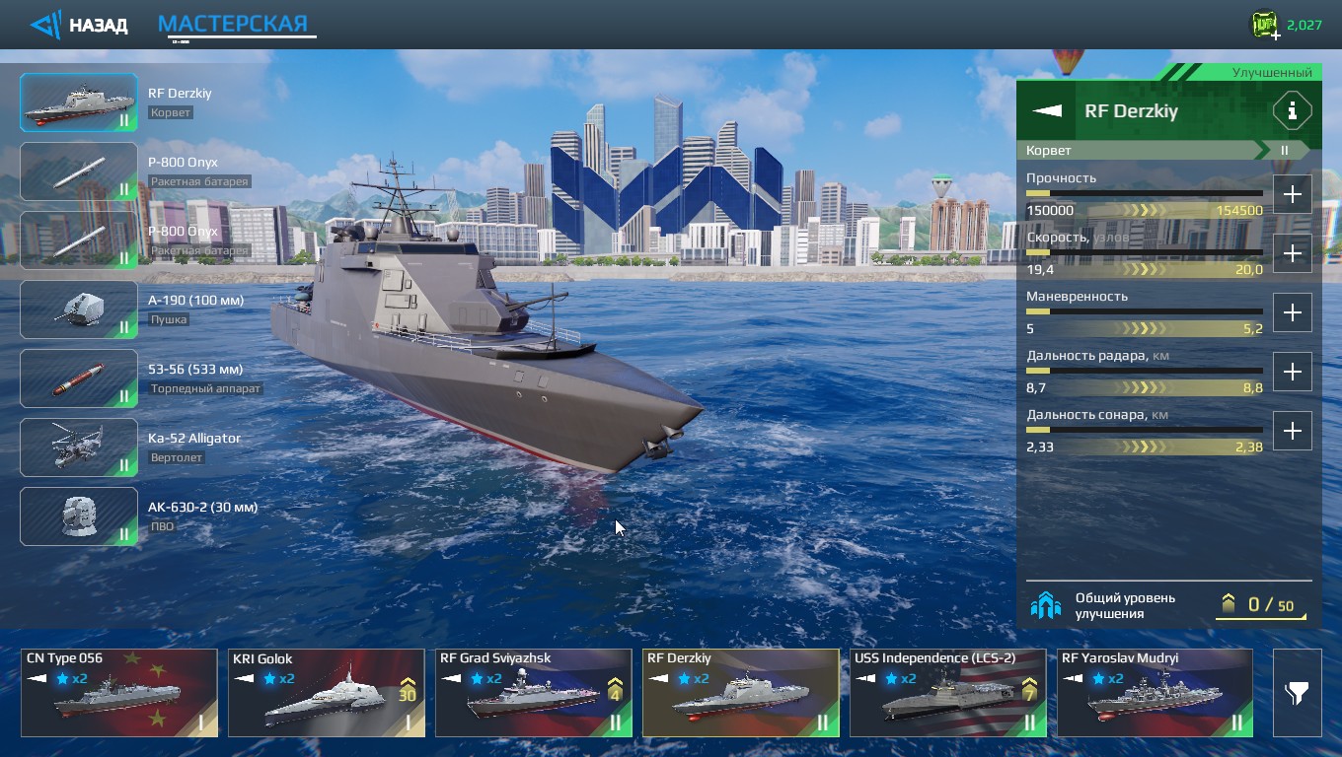Click the level 7 badge on USS Independence
Viewport: 1342px width, 757px height.
coord(1029,690)
